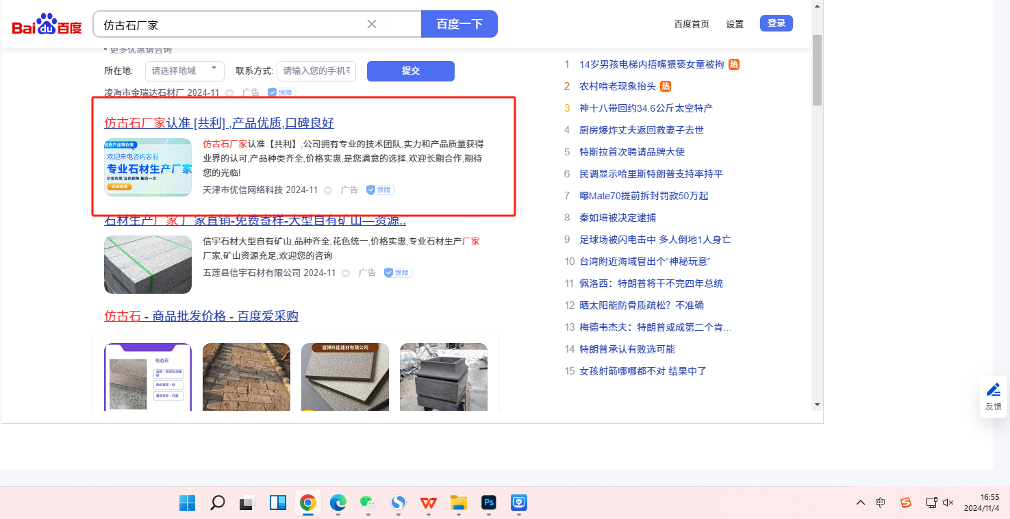1010x519 pixels.
Task: Open 设置 in the Baidu header
Action: [x=735, y=24]
